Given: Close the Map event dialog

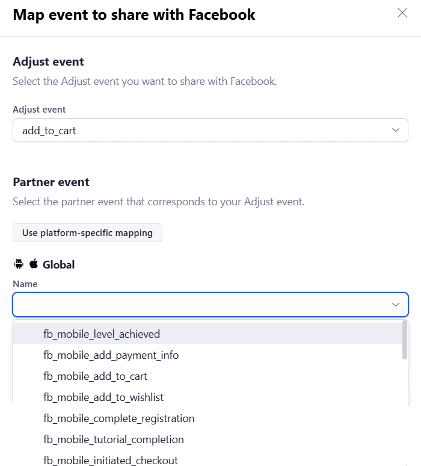Looking at the screenshot, I should 402,13.
